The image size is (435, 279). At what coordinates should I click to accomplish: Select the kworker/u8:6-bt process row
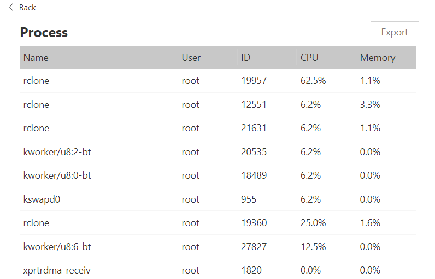[x=57, y=247]
